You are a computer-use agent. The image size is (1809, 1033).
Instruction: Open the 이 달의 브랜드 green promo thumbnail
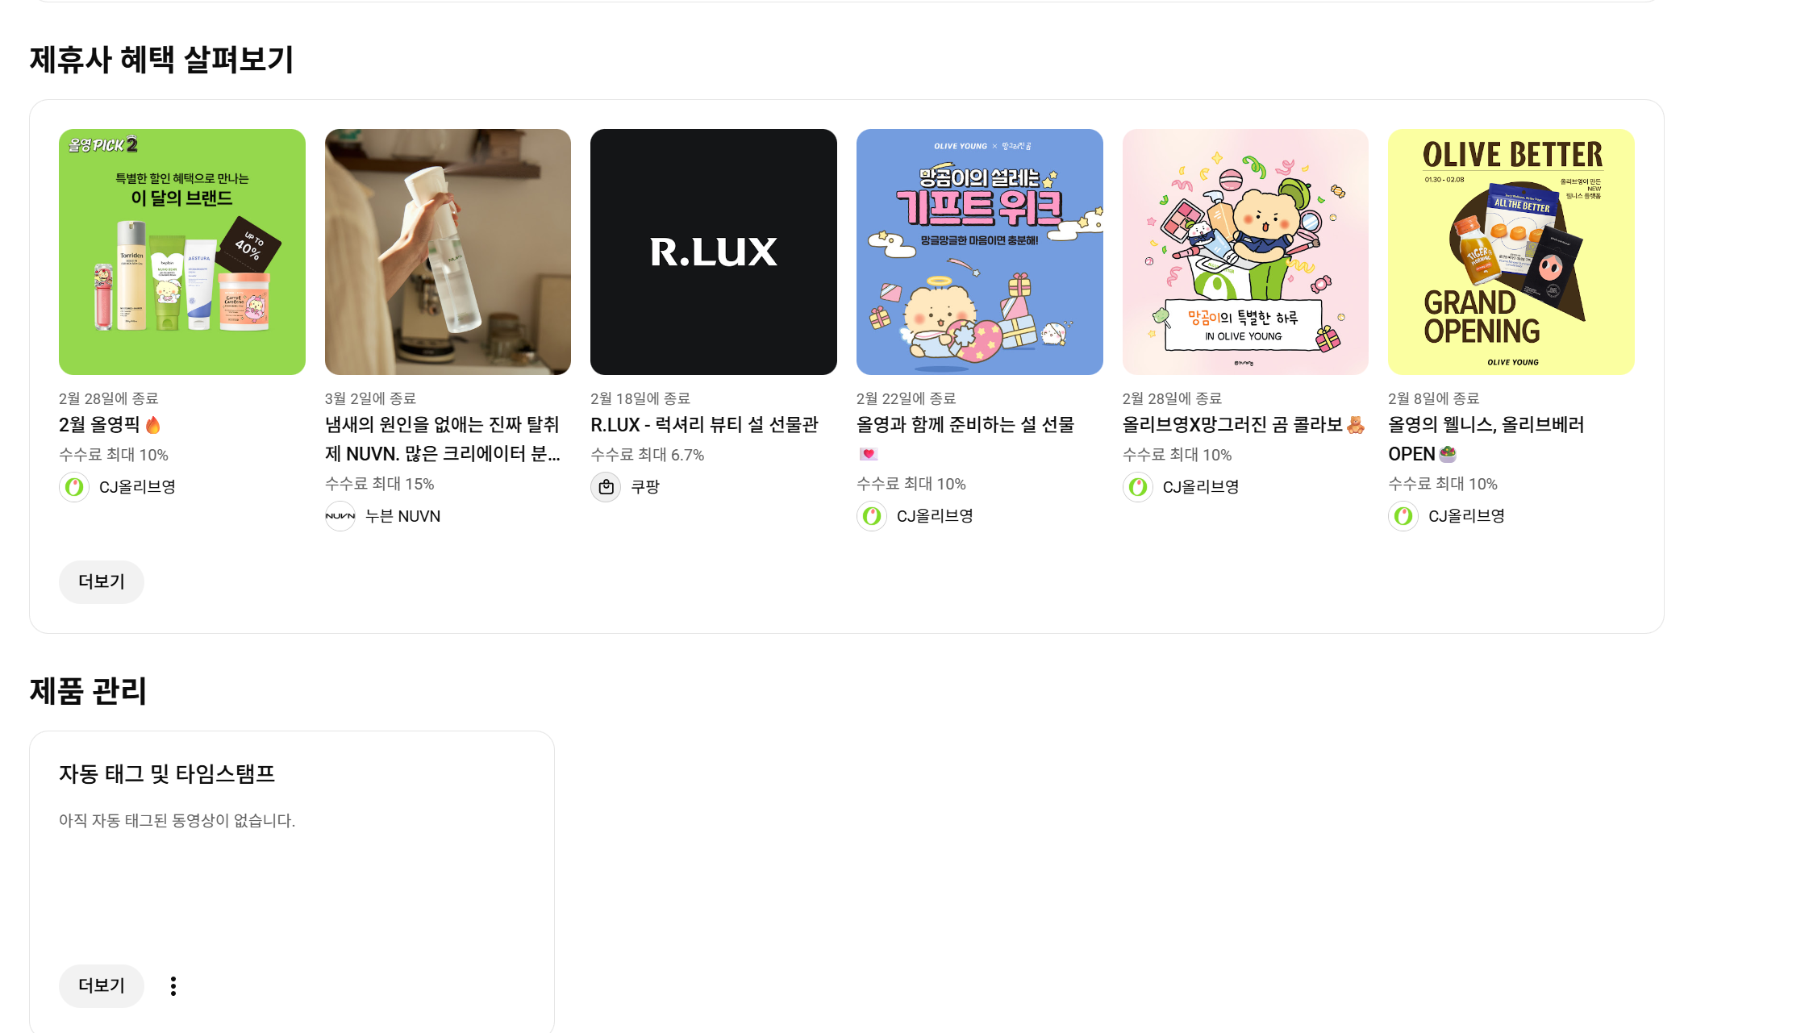182,252
